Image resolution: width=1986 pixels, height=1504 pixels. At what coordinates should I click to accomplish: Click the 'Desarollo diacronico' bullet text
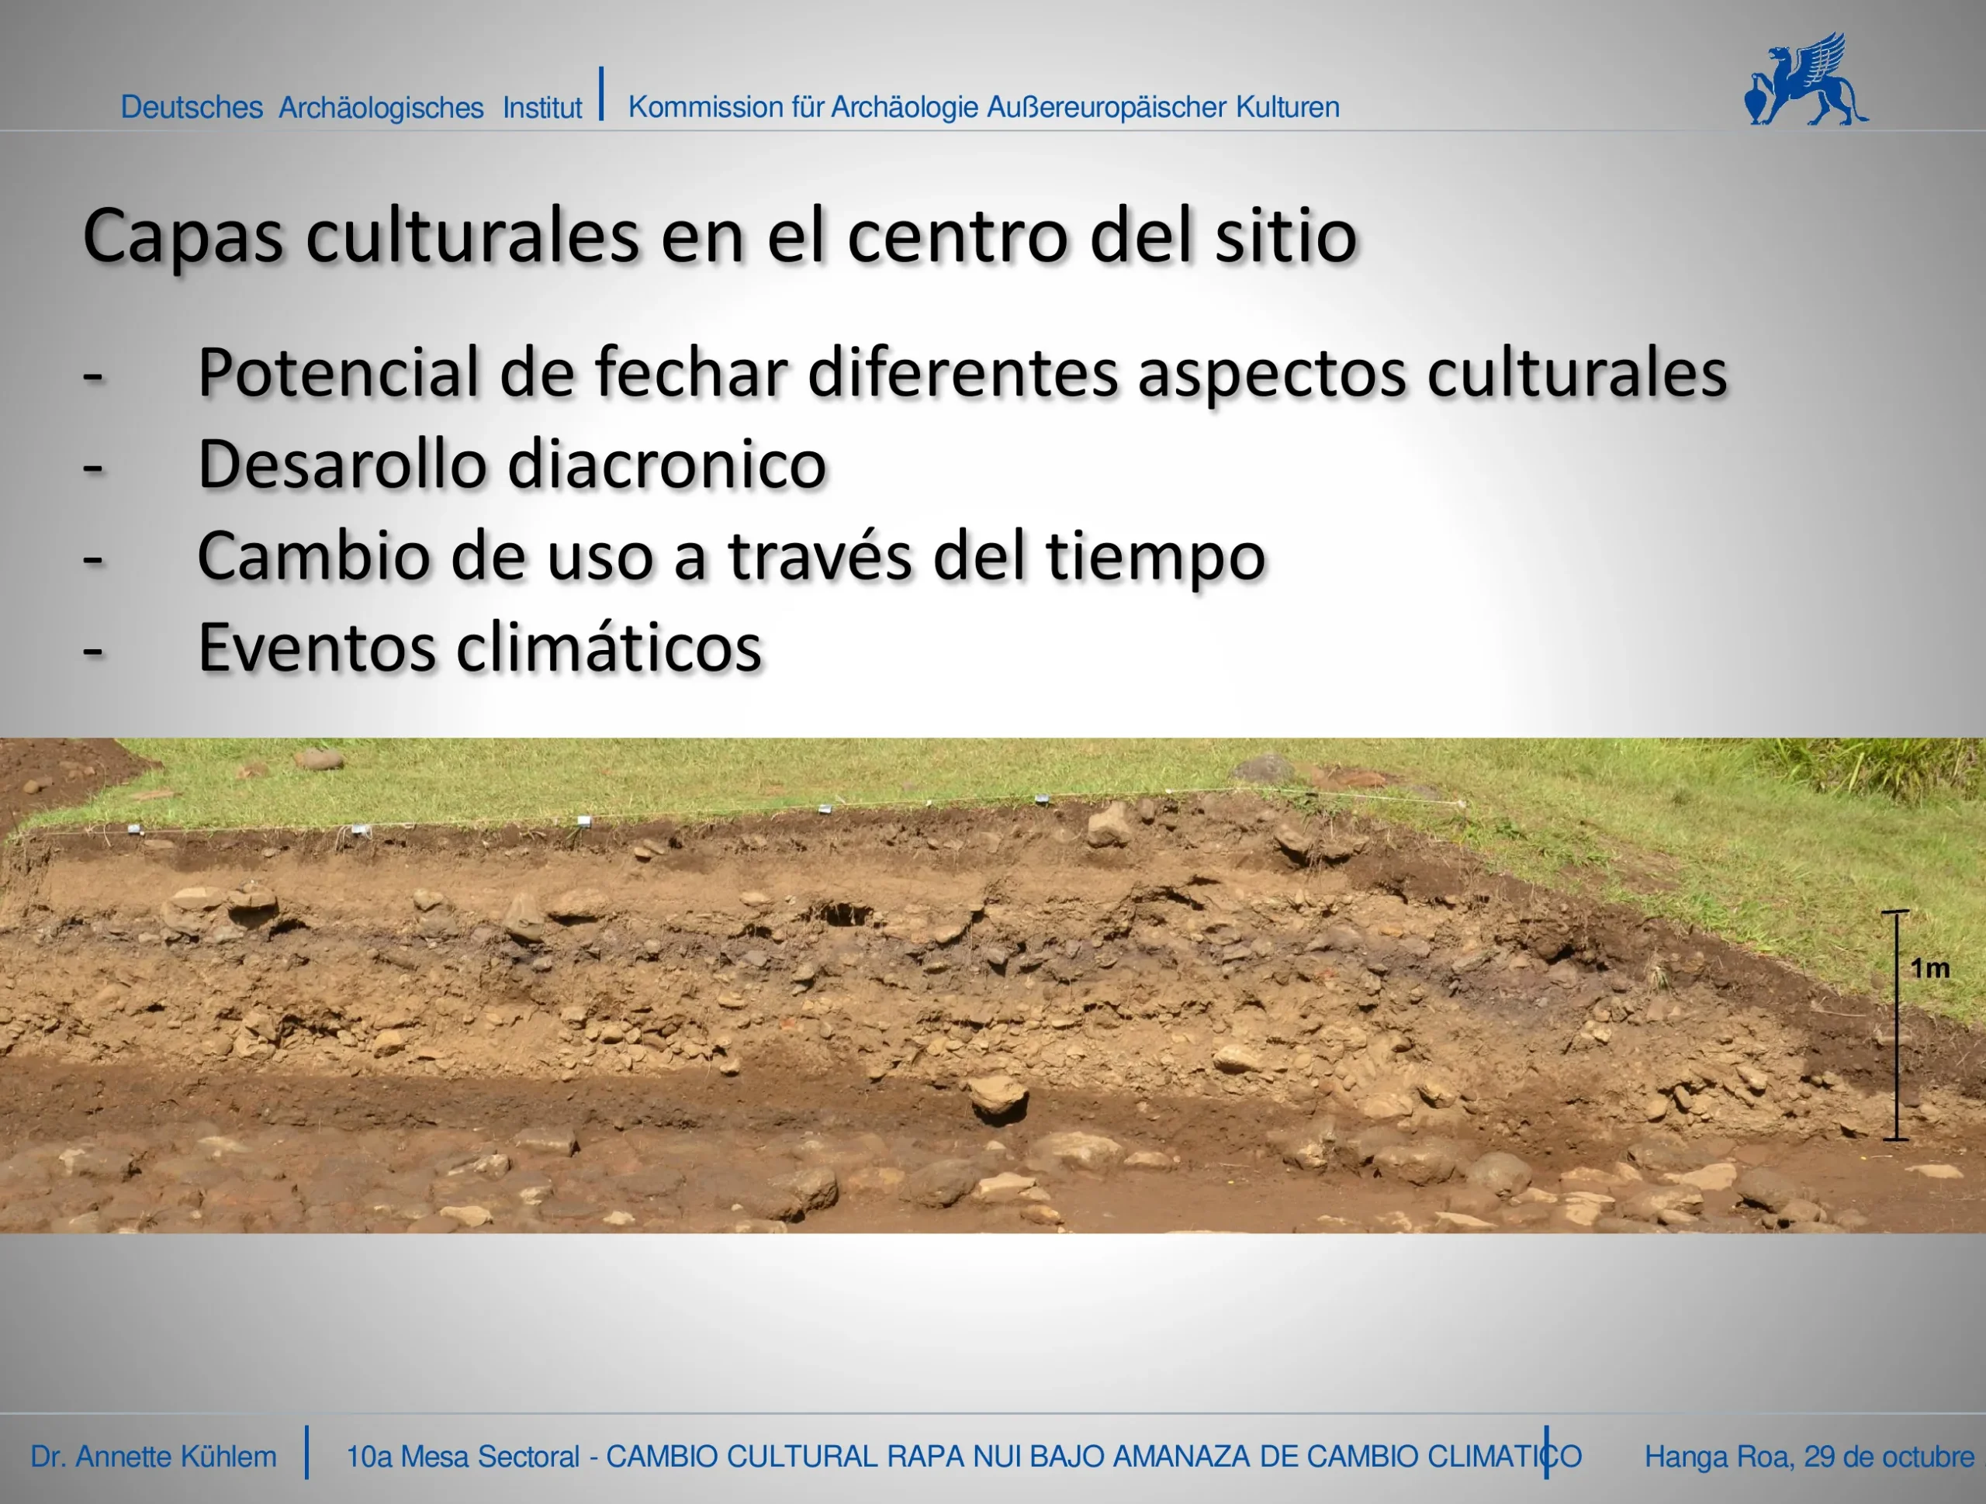[x=511, y=465]
